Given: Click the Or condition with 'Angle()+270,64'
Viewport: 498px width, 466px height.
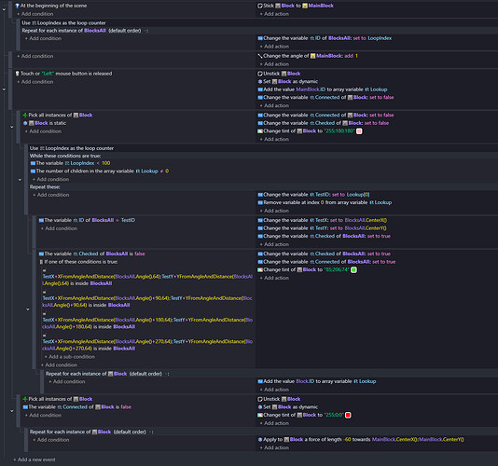Looking at the screenshot, I should 147,345.
